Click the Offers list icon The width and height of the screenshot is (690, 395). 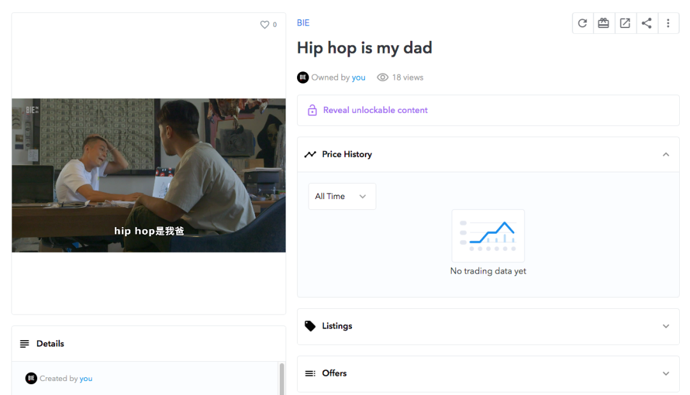(310, 373)
